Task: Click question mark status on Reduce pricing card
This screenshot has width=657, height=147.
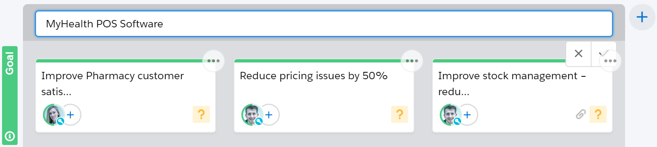Action: click(x=400, y=114)
